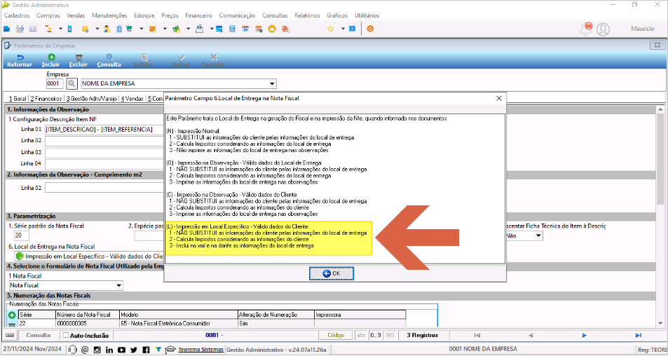Click the green Incluir plus icon

coord(50,57)
